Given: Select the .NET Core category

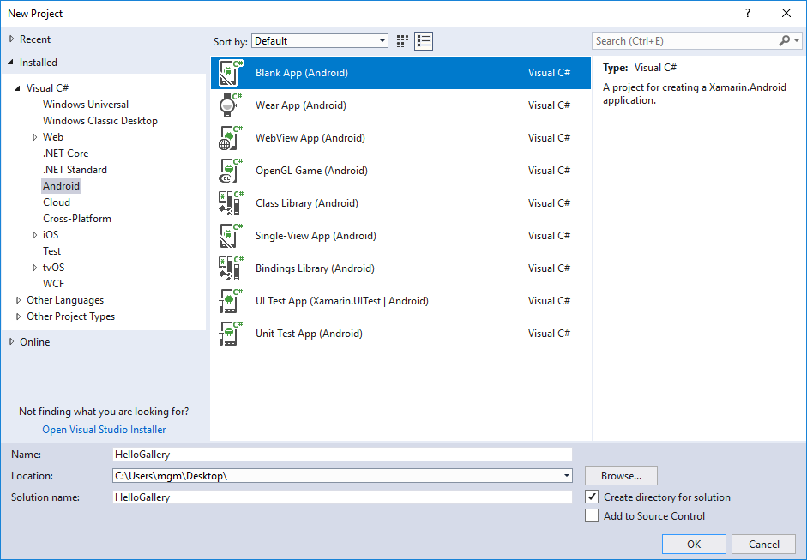Looking at the screenshot, I should pos(65,154).
